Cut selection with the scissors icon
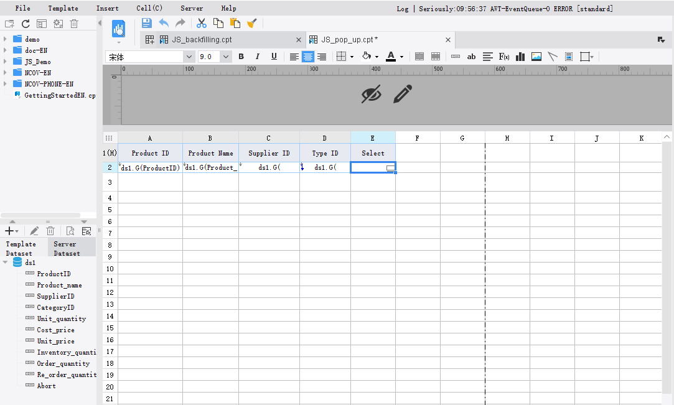 point(200,22)
